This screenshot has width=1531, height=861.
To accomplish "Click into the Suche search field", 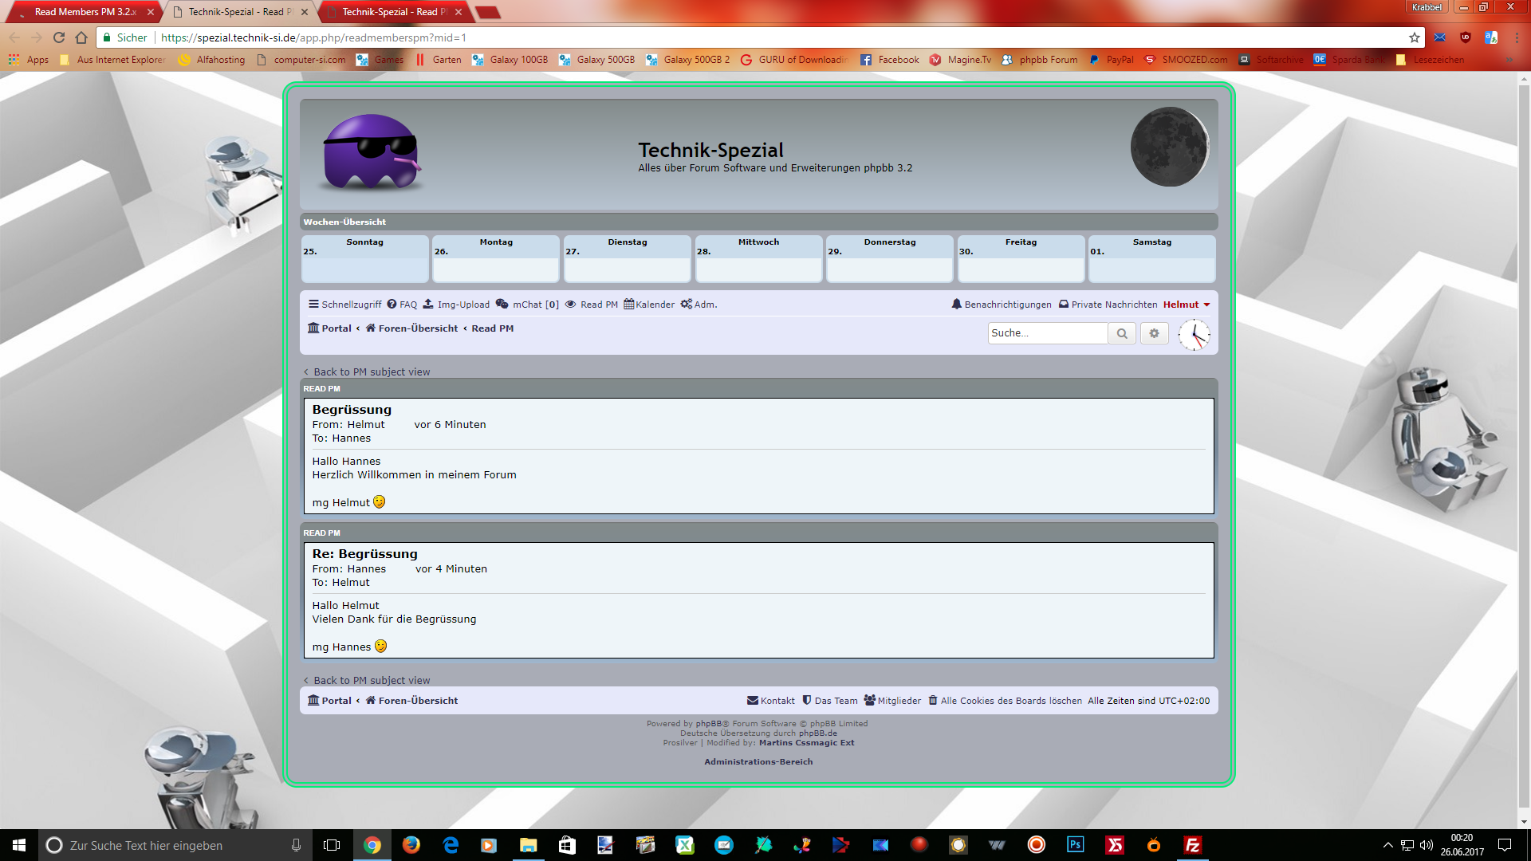I will (x=1046, y=333).
